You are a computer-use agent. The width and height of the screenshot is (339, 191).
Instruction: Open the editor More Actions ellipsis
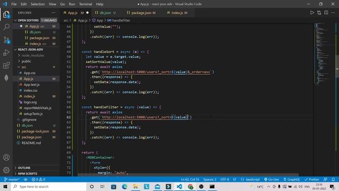(x=333, y=13)
